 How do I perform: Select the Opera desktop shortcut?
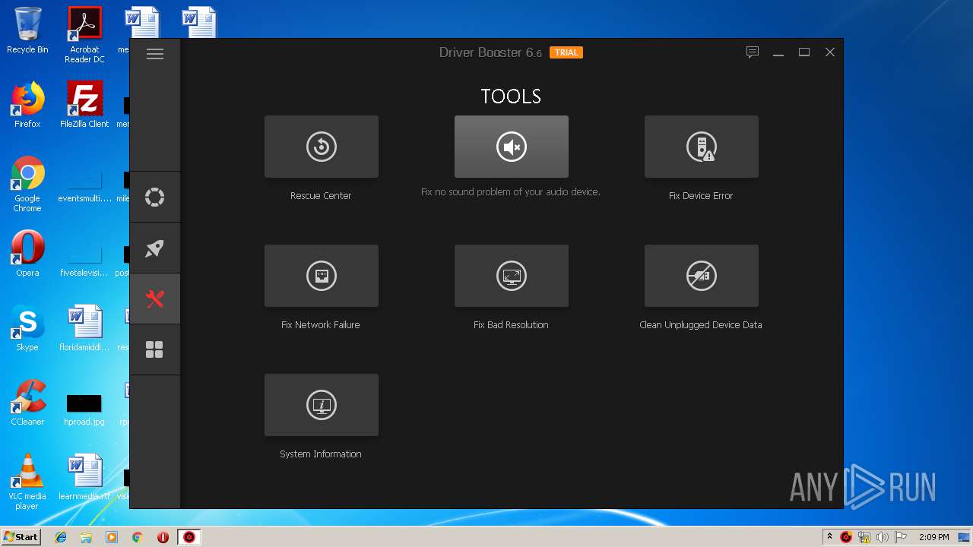point(27,254)
